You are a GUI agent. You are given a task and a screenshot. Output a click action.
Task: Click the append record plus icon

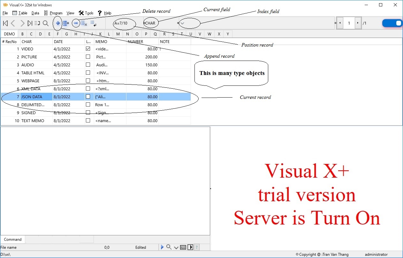tap(58, 23)
